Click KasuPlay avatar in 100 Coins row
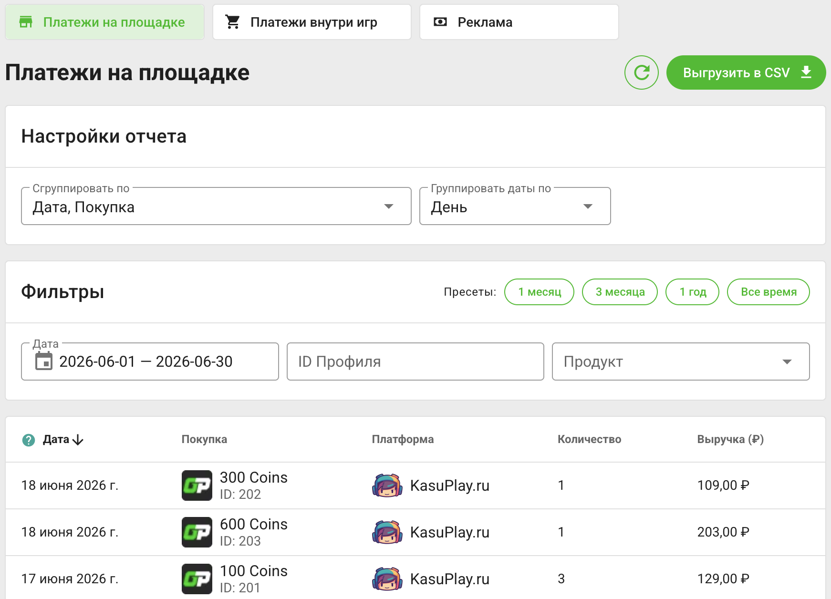 click(387, 579)
